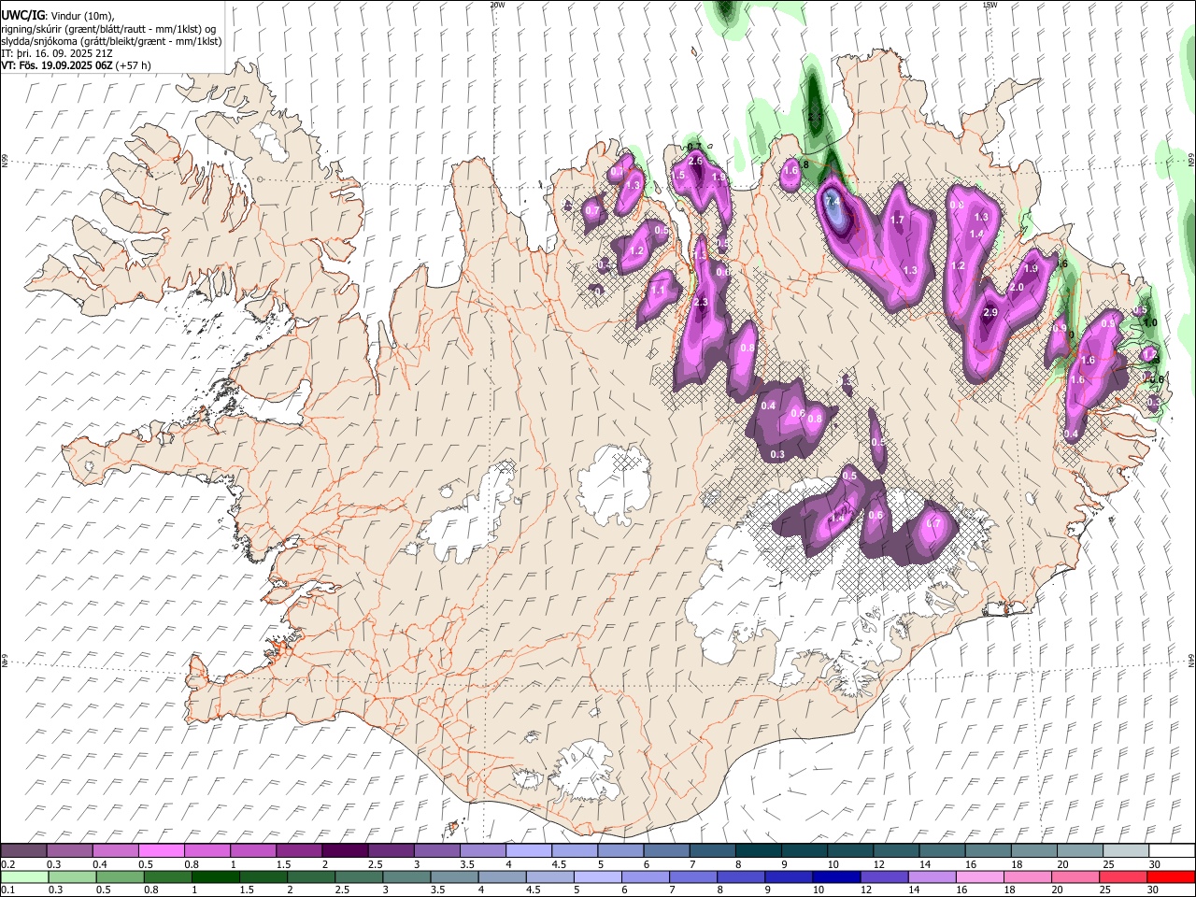Select the bottom legend swatch starting at 4
This screenshot has height=897, width=1196.
tap(501, 876)
